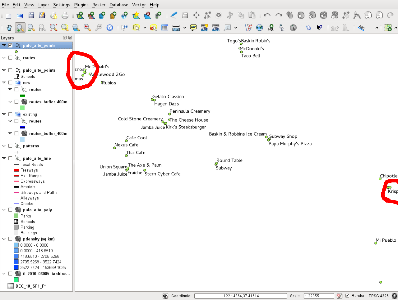Click the 3522.7424 - 153669.1035 blue swatch
The width and height of the screenshot is (398, 300).
click(16, 267)
